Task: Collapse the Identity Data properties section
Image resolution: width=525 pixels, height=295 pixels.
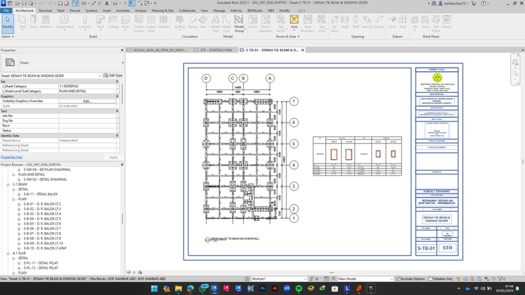Action: pyautogui.click(x=117, y=136)
